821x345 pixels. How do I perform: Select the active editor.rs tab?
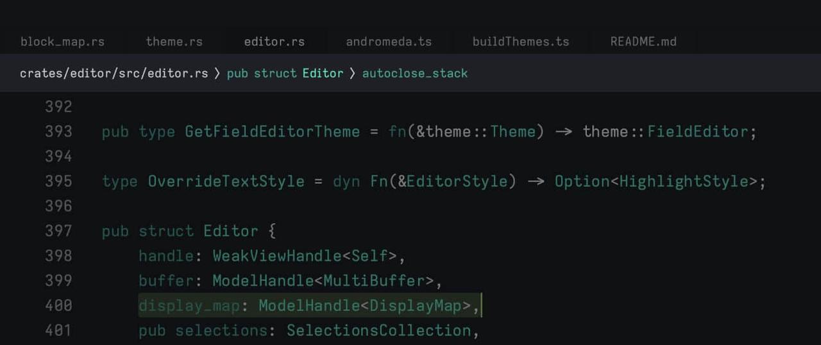tap(274, 42)
